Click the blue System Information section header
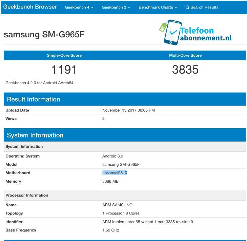The height and width of the screenshot is (241, 247). (125, 135)
